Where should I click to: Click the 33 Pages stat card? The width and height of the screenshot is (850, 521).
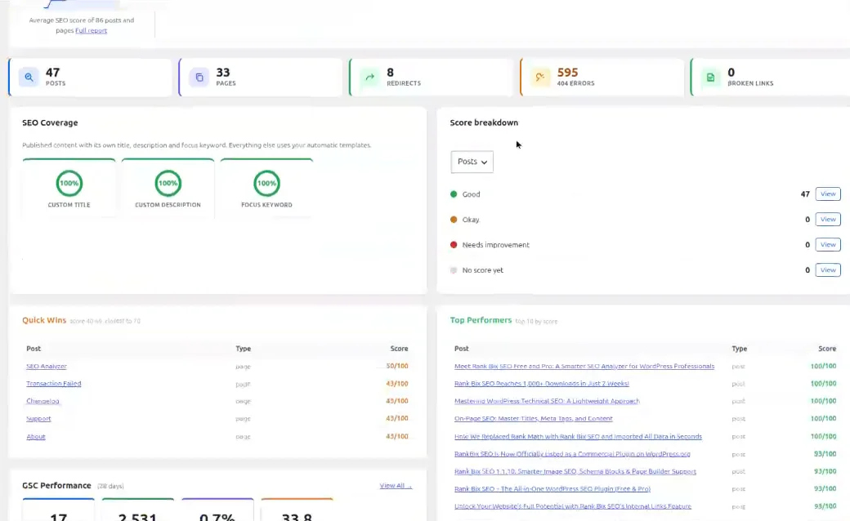click(x=261, y=78)
